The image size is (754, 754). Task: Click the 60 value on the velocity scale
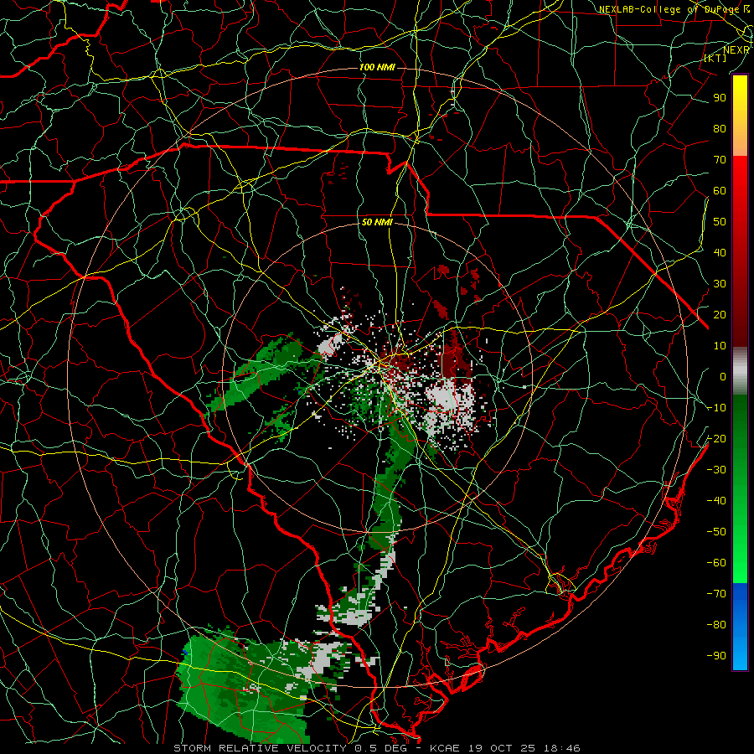(720, 191)
